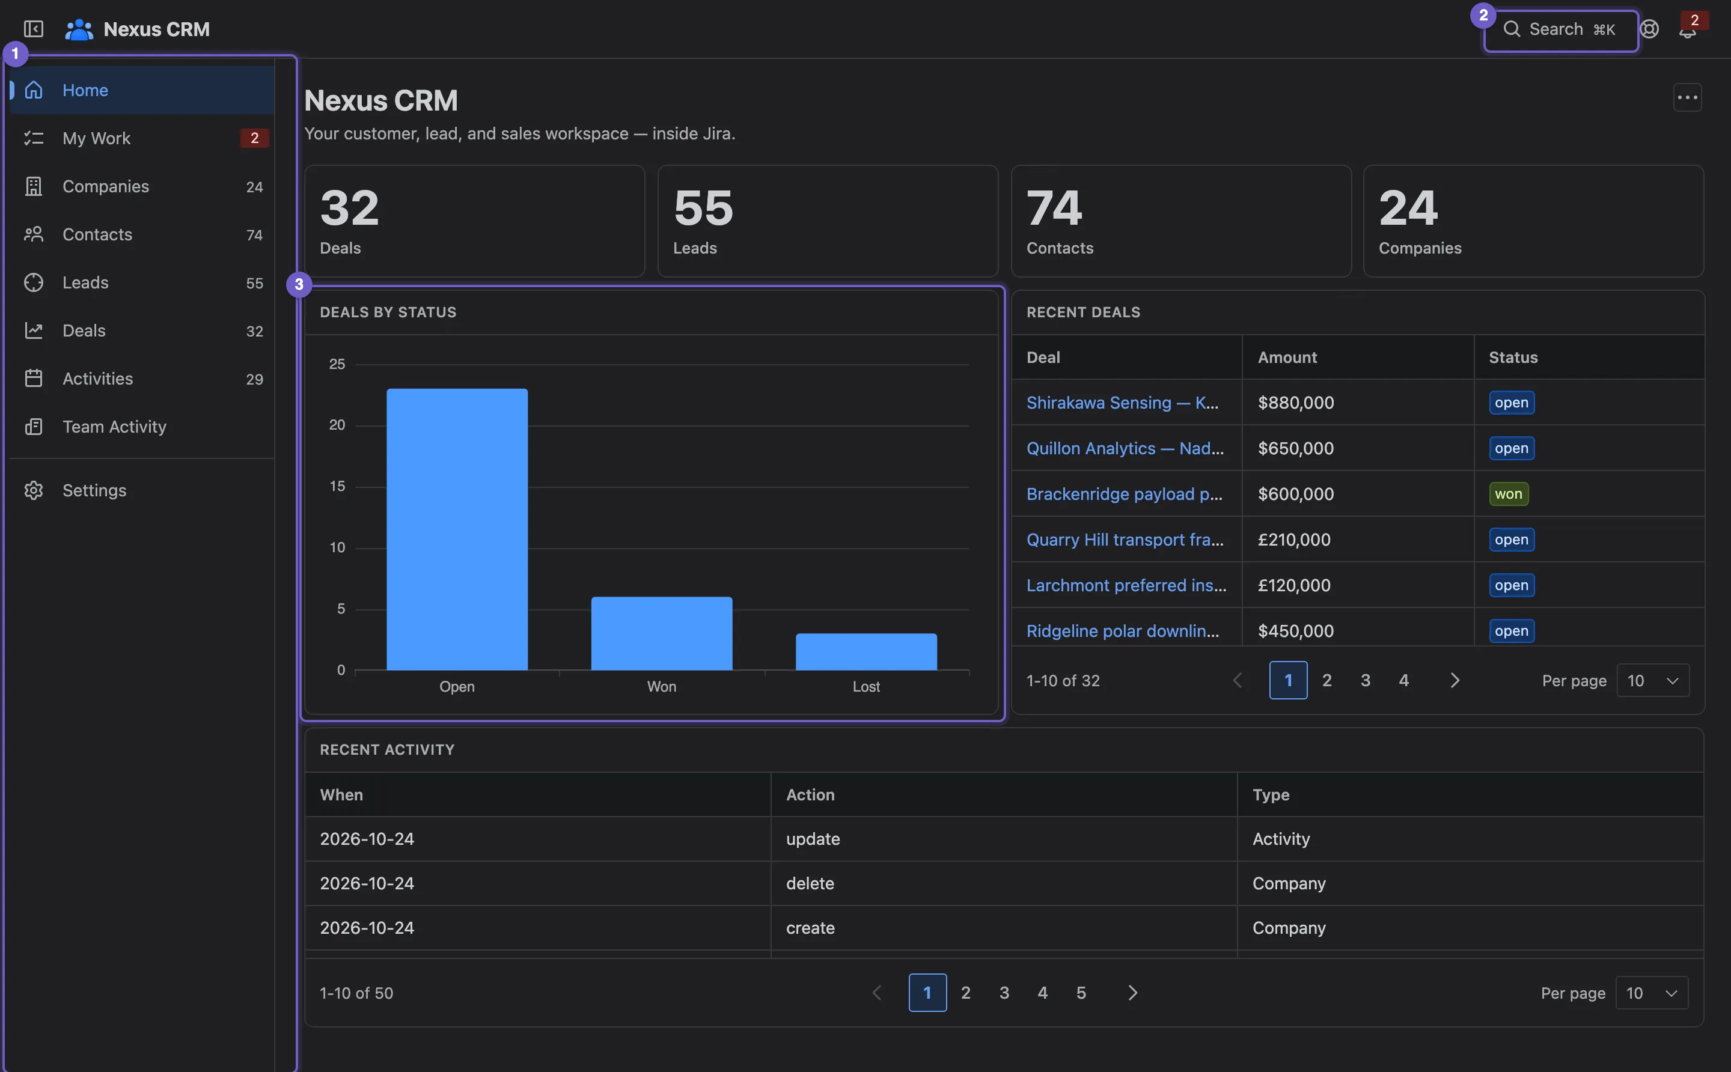Go to next page of Recent Activity
Viewport: 1731px width, 1072px height.
(x=1132, y=993)
